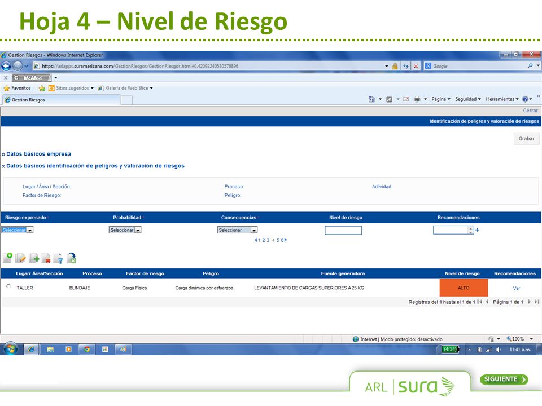Click the export to Excel icon

pos(72,258)
